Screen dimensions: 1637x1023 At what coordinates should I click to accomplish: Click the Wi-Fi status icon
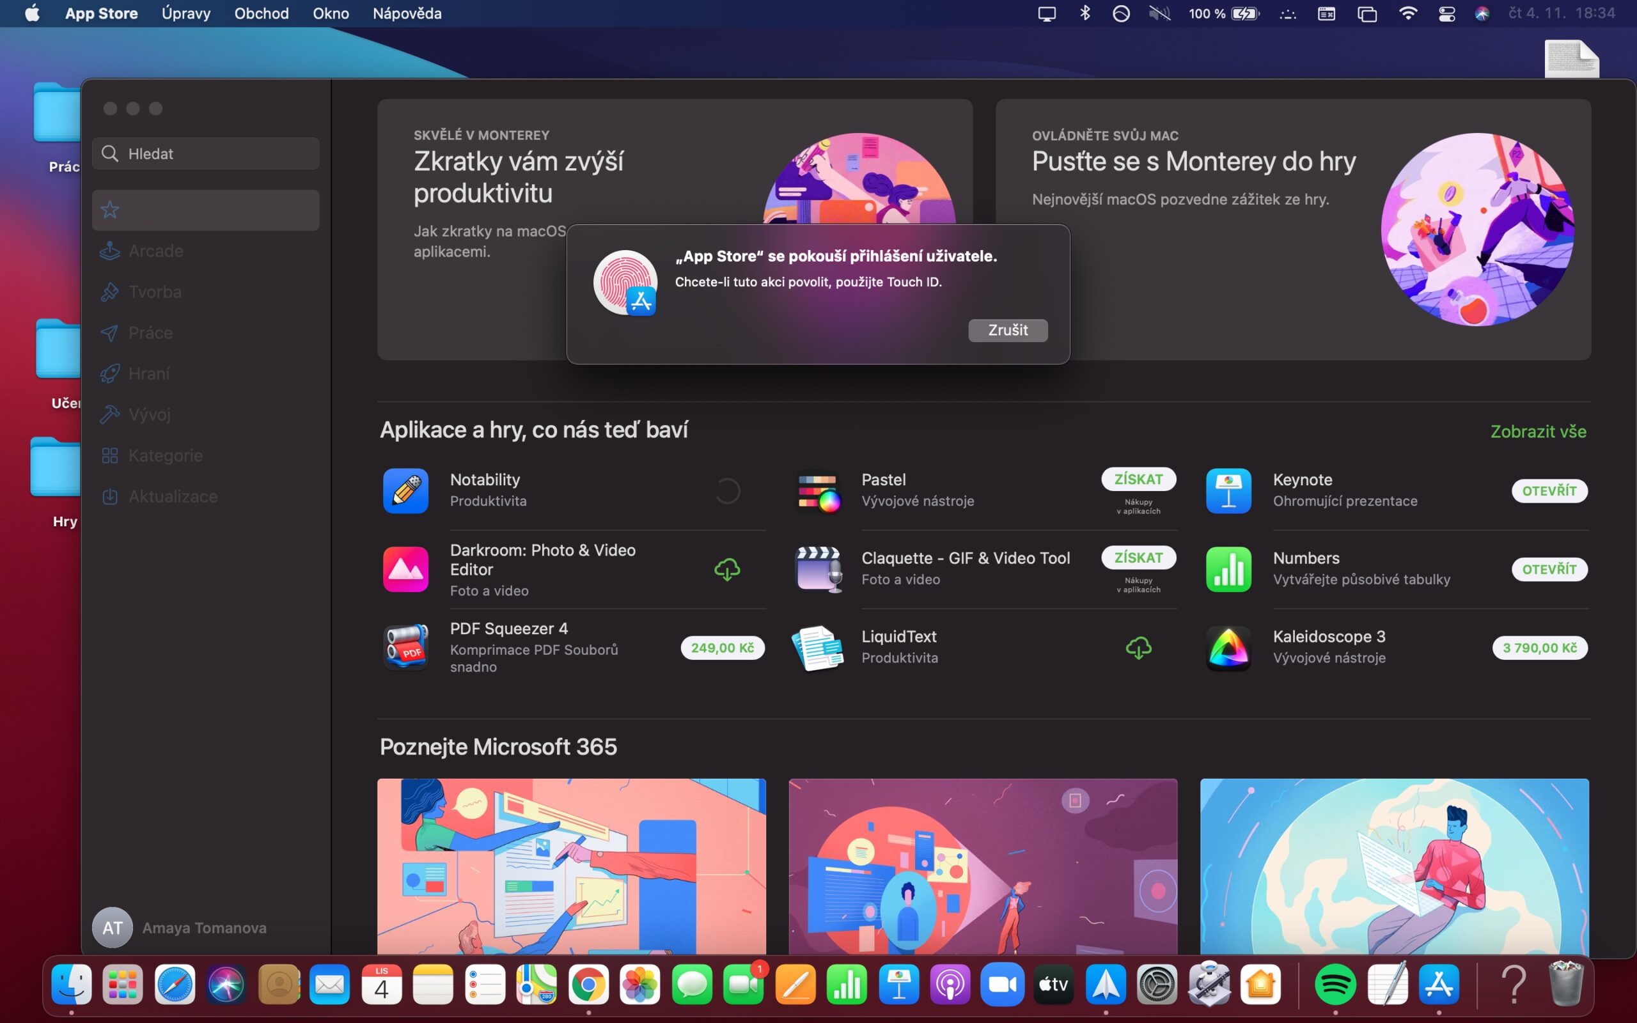[1407, 13]
